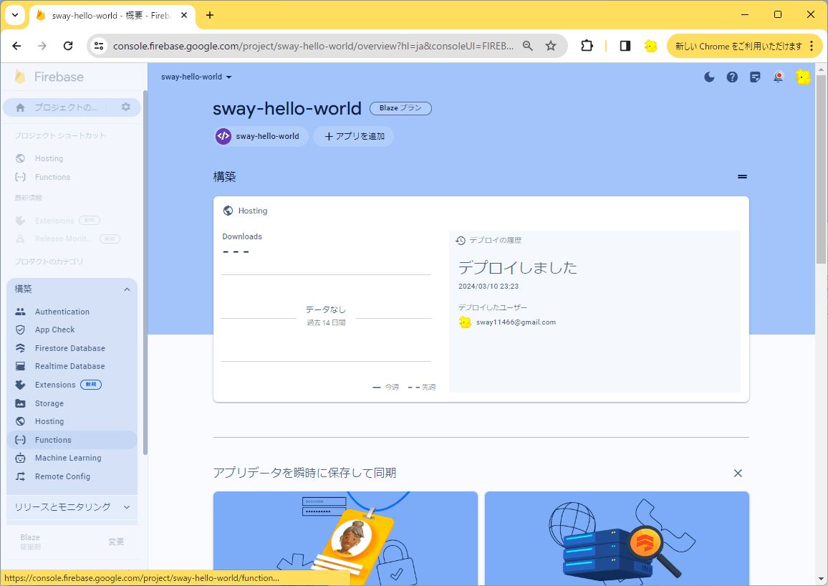Click the デプロイしました status text
This screenshot has width=828, height=586.
517,268
